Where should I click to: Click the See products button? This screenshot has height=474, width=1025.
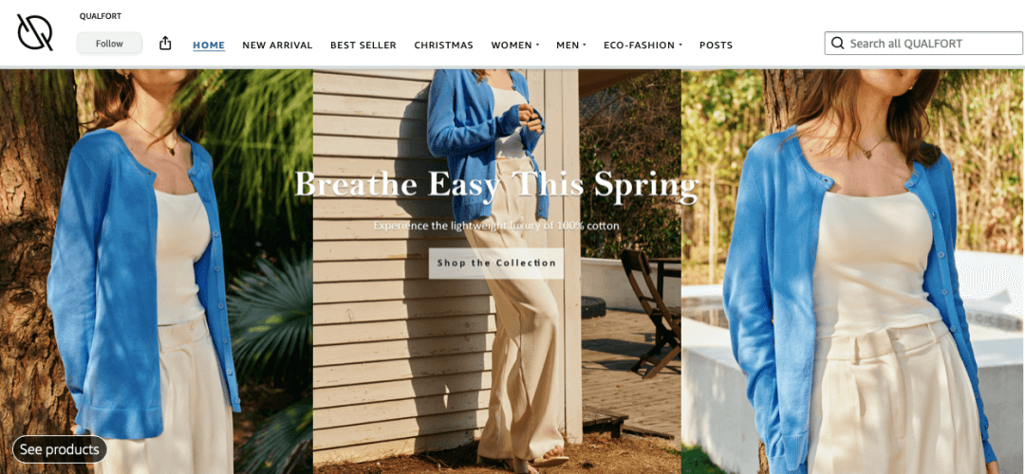(x=60, y=449)
